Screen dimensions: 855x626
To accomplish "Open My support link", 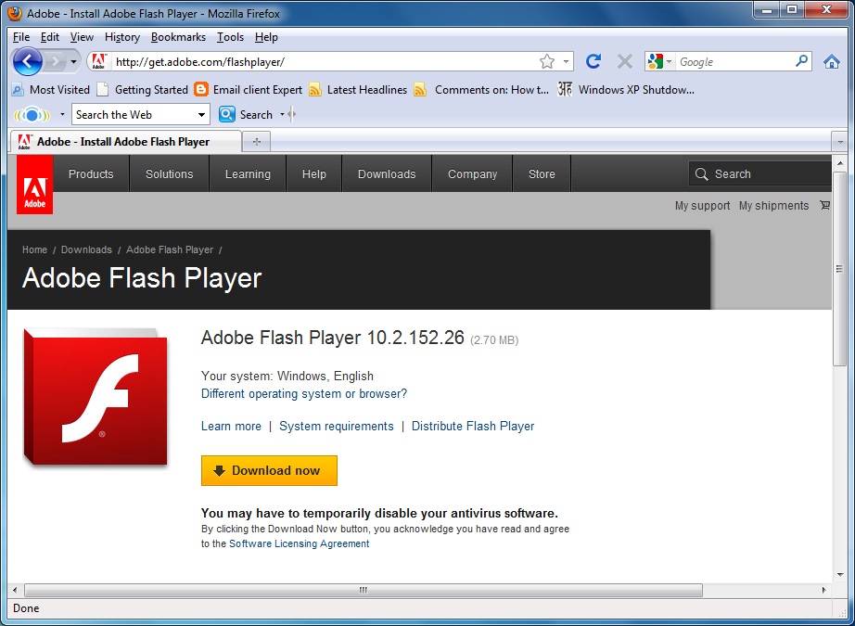I will [702, 206].
